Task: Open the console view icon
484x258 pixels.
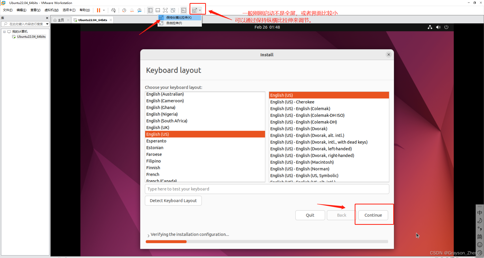Action: (184, 10)
